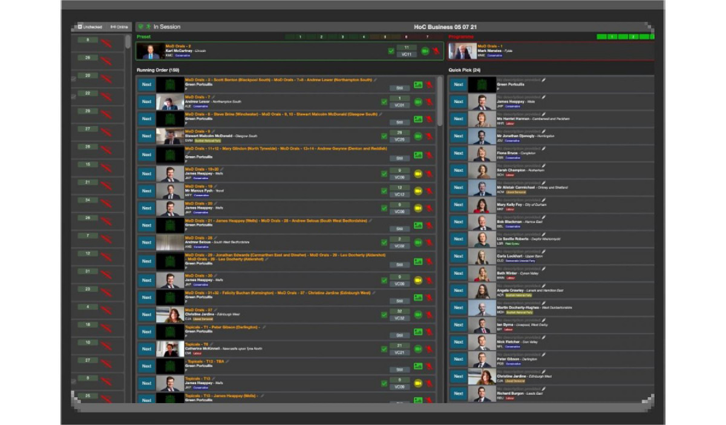Click green camera icon for Stewart Malcolm McDonald

pyautogui.click(x=417, y=136)
